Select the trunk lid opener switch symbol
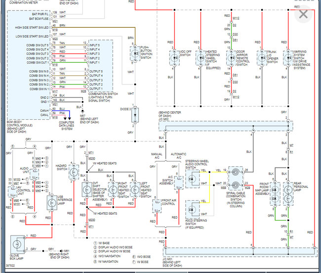The image size is (321, 273). 262,58
